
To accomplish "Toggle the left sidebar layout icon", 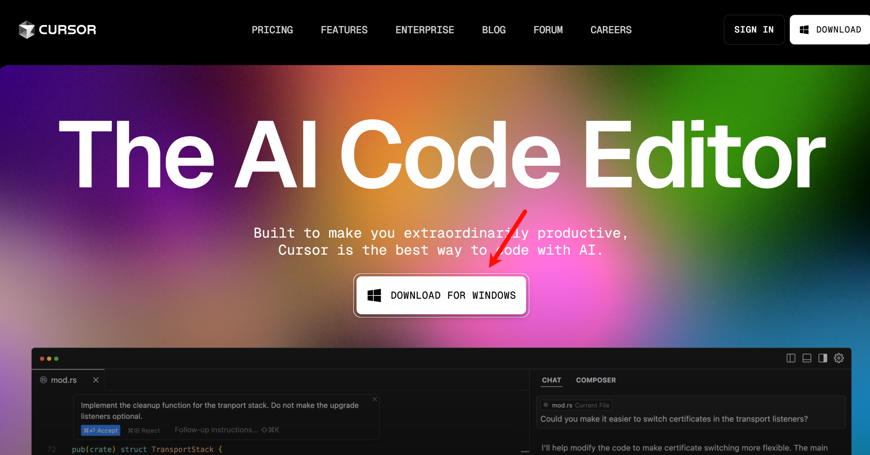I will 791,358.
